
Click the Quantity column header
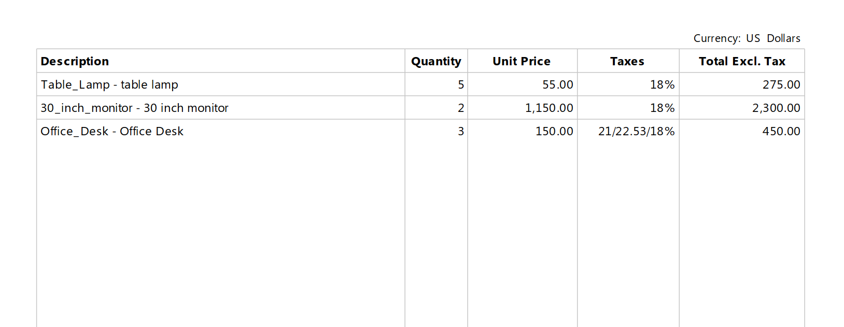point(436,61)
